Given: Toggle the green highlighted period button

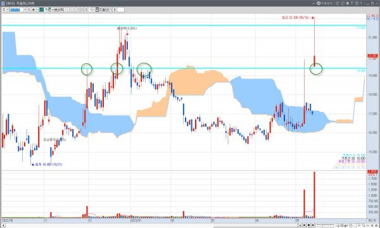Looking at the screenshot, I should coord(42,9).
